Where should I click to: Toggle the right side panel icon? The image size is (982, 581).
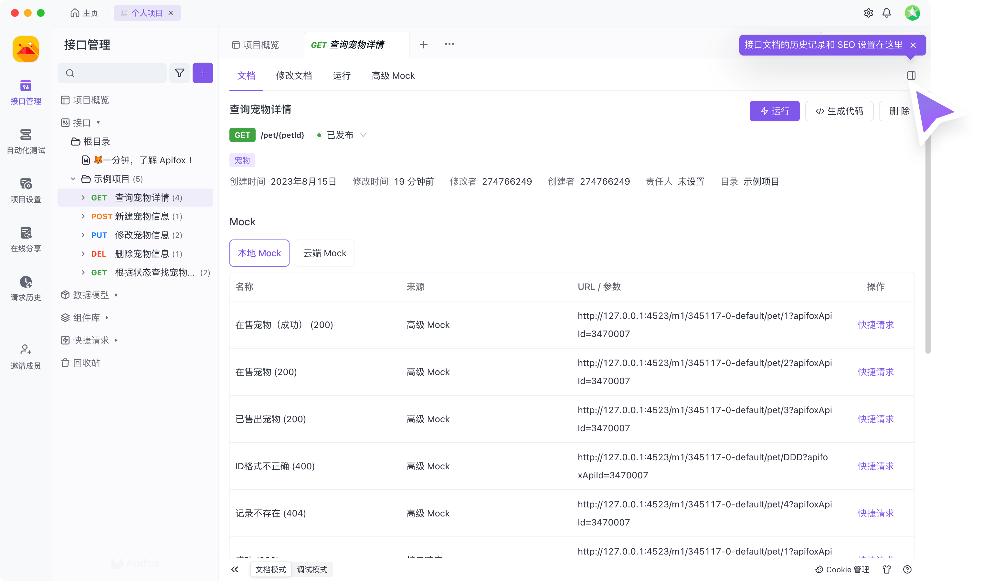pyautogui.click(x=911, y=75)
